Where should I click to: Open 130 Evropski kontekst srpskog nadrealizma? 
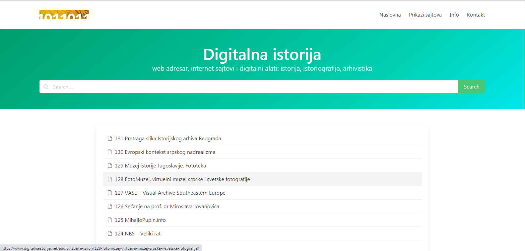point(165,152)
